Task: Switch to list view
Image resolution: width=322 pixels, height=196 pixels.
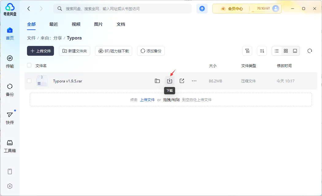Action: 277,51
